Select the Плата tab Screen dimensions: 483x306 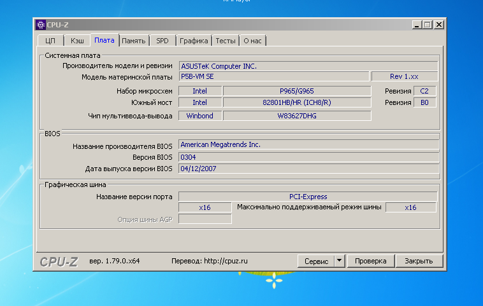105,40
